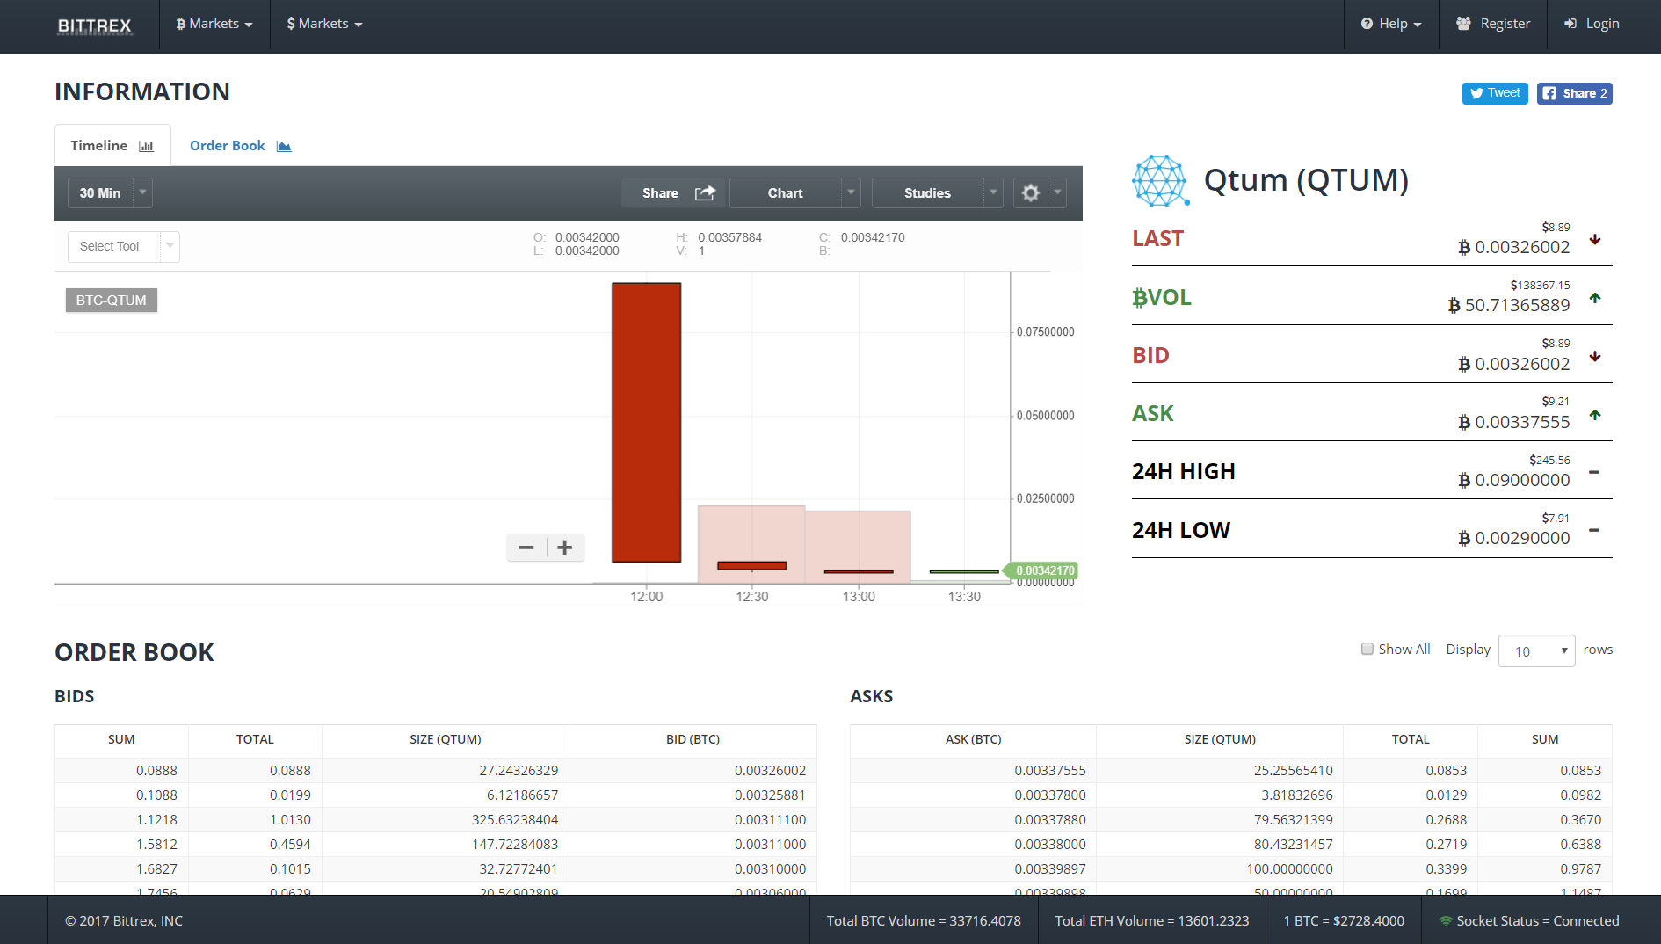Image resolution: width=1661 pixels, height=944 pixels.
Task: Click the Login link
Action: [x=1592, y=24]
